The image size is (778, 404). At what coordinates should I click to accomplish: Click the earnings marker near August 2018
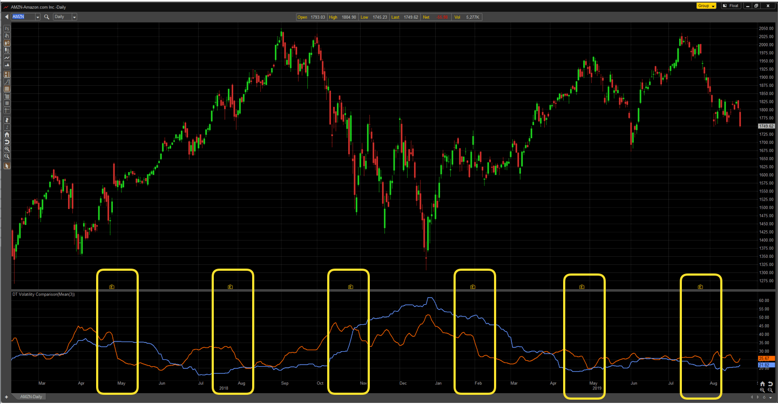pyautogui.click(x=229, y=286)
